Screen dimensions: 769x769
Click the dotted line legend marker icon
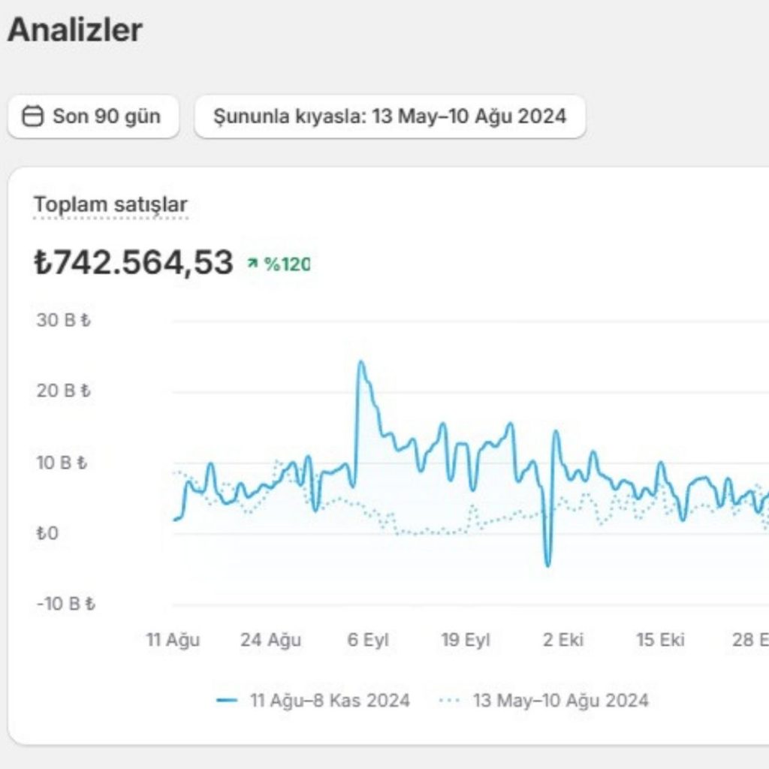[449, 701]
